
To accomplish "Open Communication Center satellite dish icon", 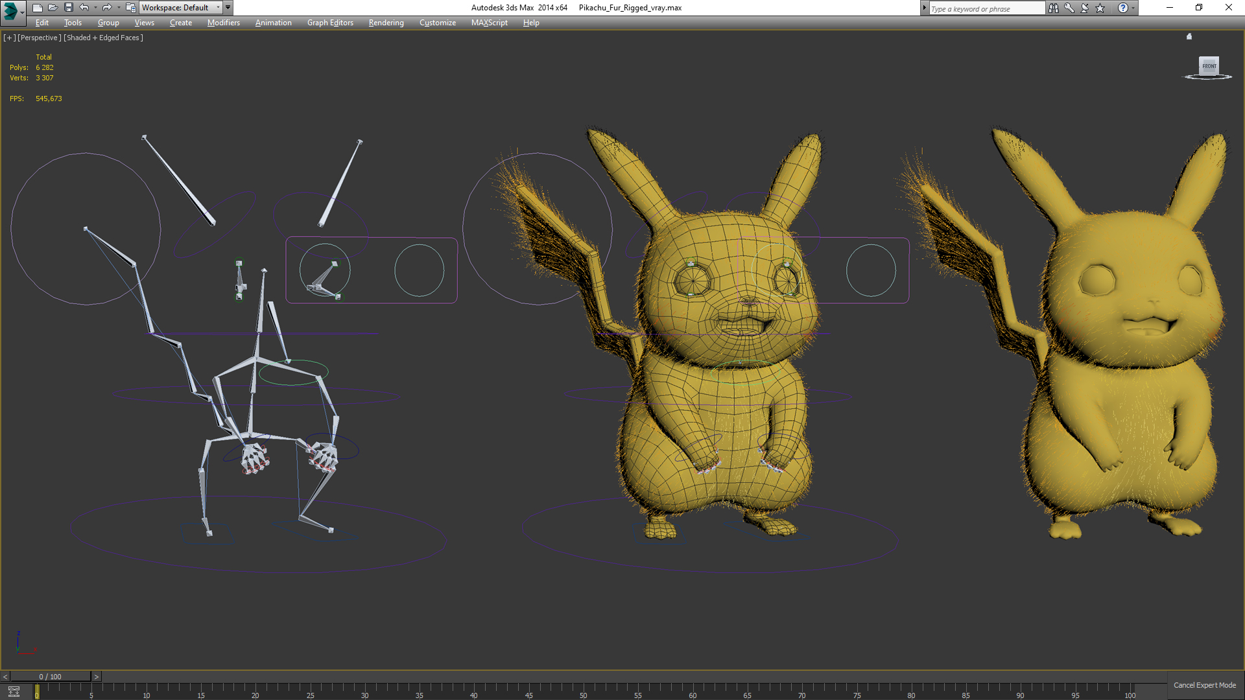I will click(1085, 8).
